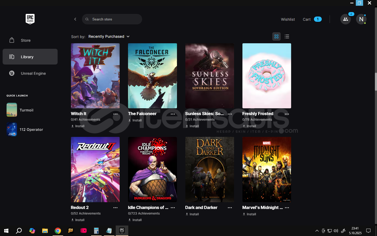Open the Dark and Darker cover art
Viewport: 377px width, 236px height.
(210, 169)
